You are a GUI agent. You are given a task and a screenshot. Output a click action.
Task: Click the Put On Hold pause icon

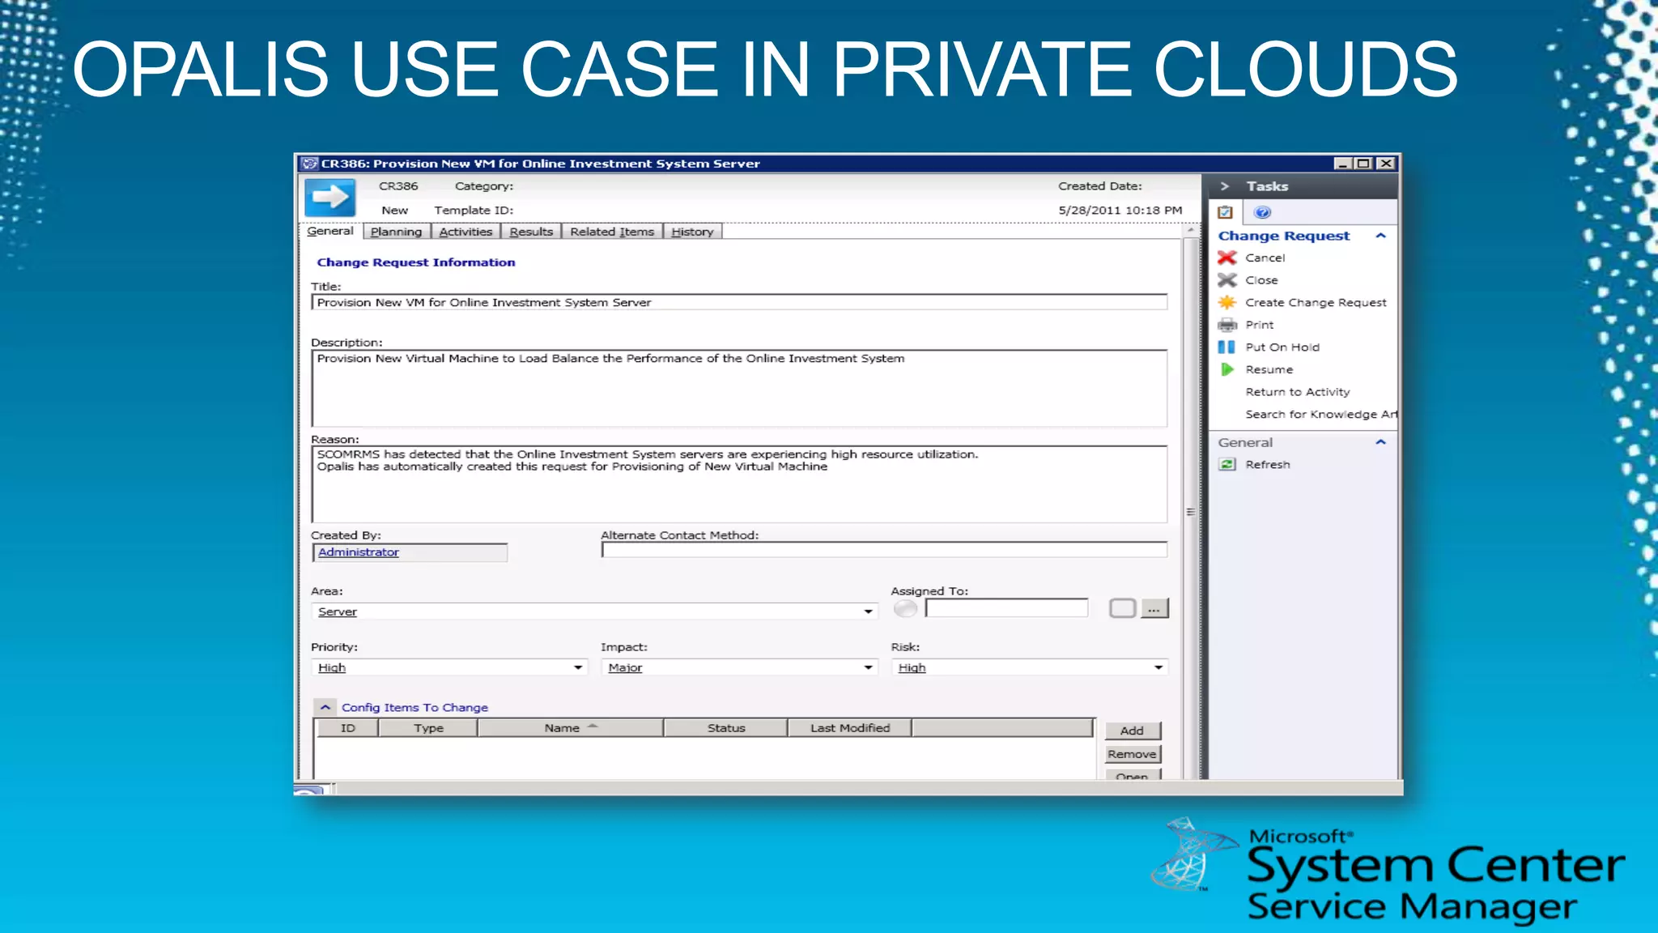point(1227,347)
